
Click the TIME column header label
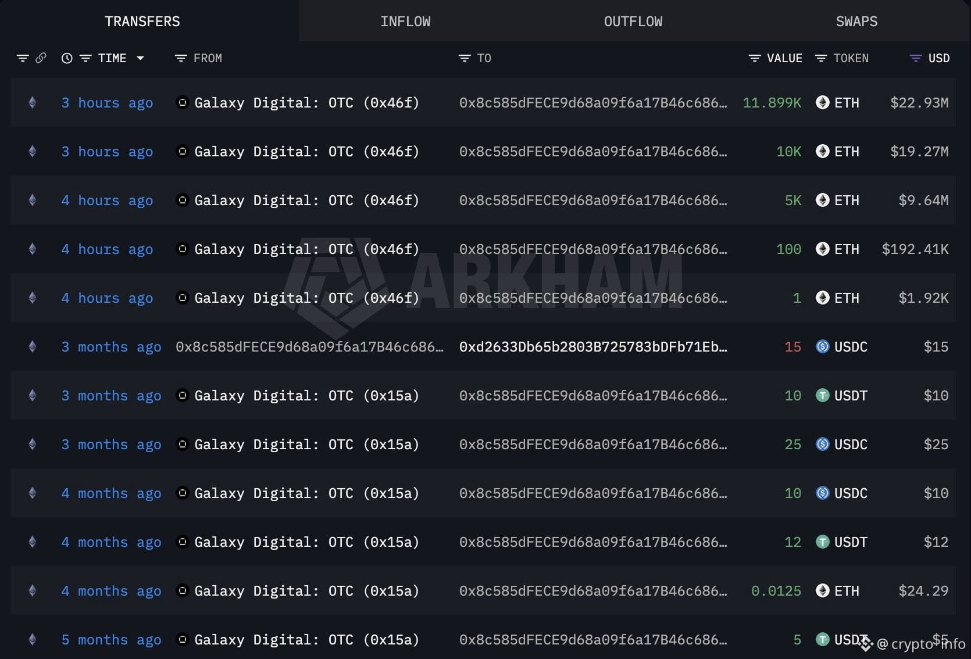point(112,58)
